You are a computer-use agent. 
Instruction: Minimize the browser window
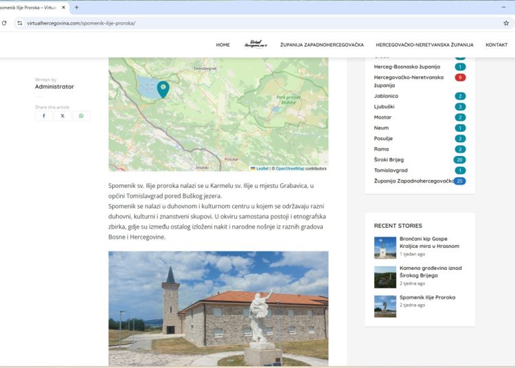503,7
